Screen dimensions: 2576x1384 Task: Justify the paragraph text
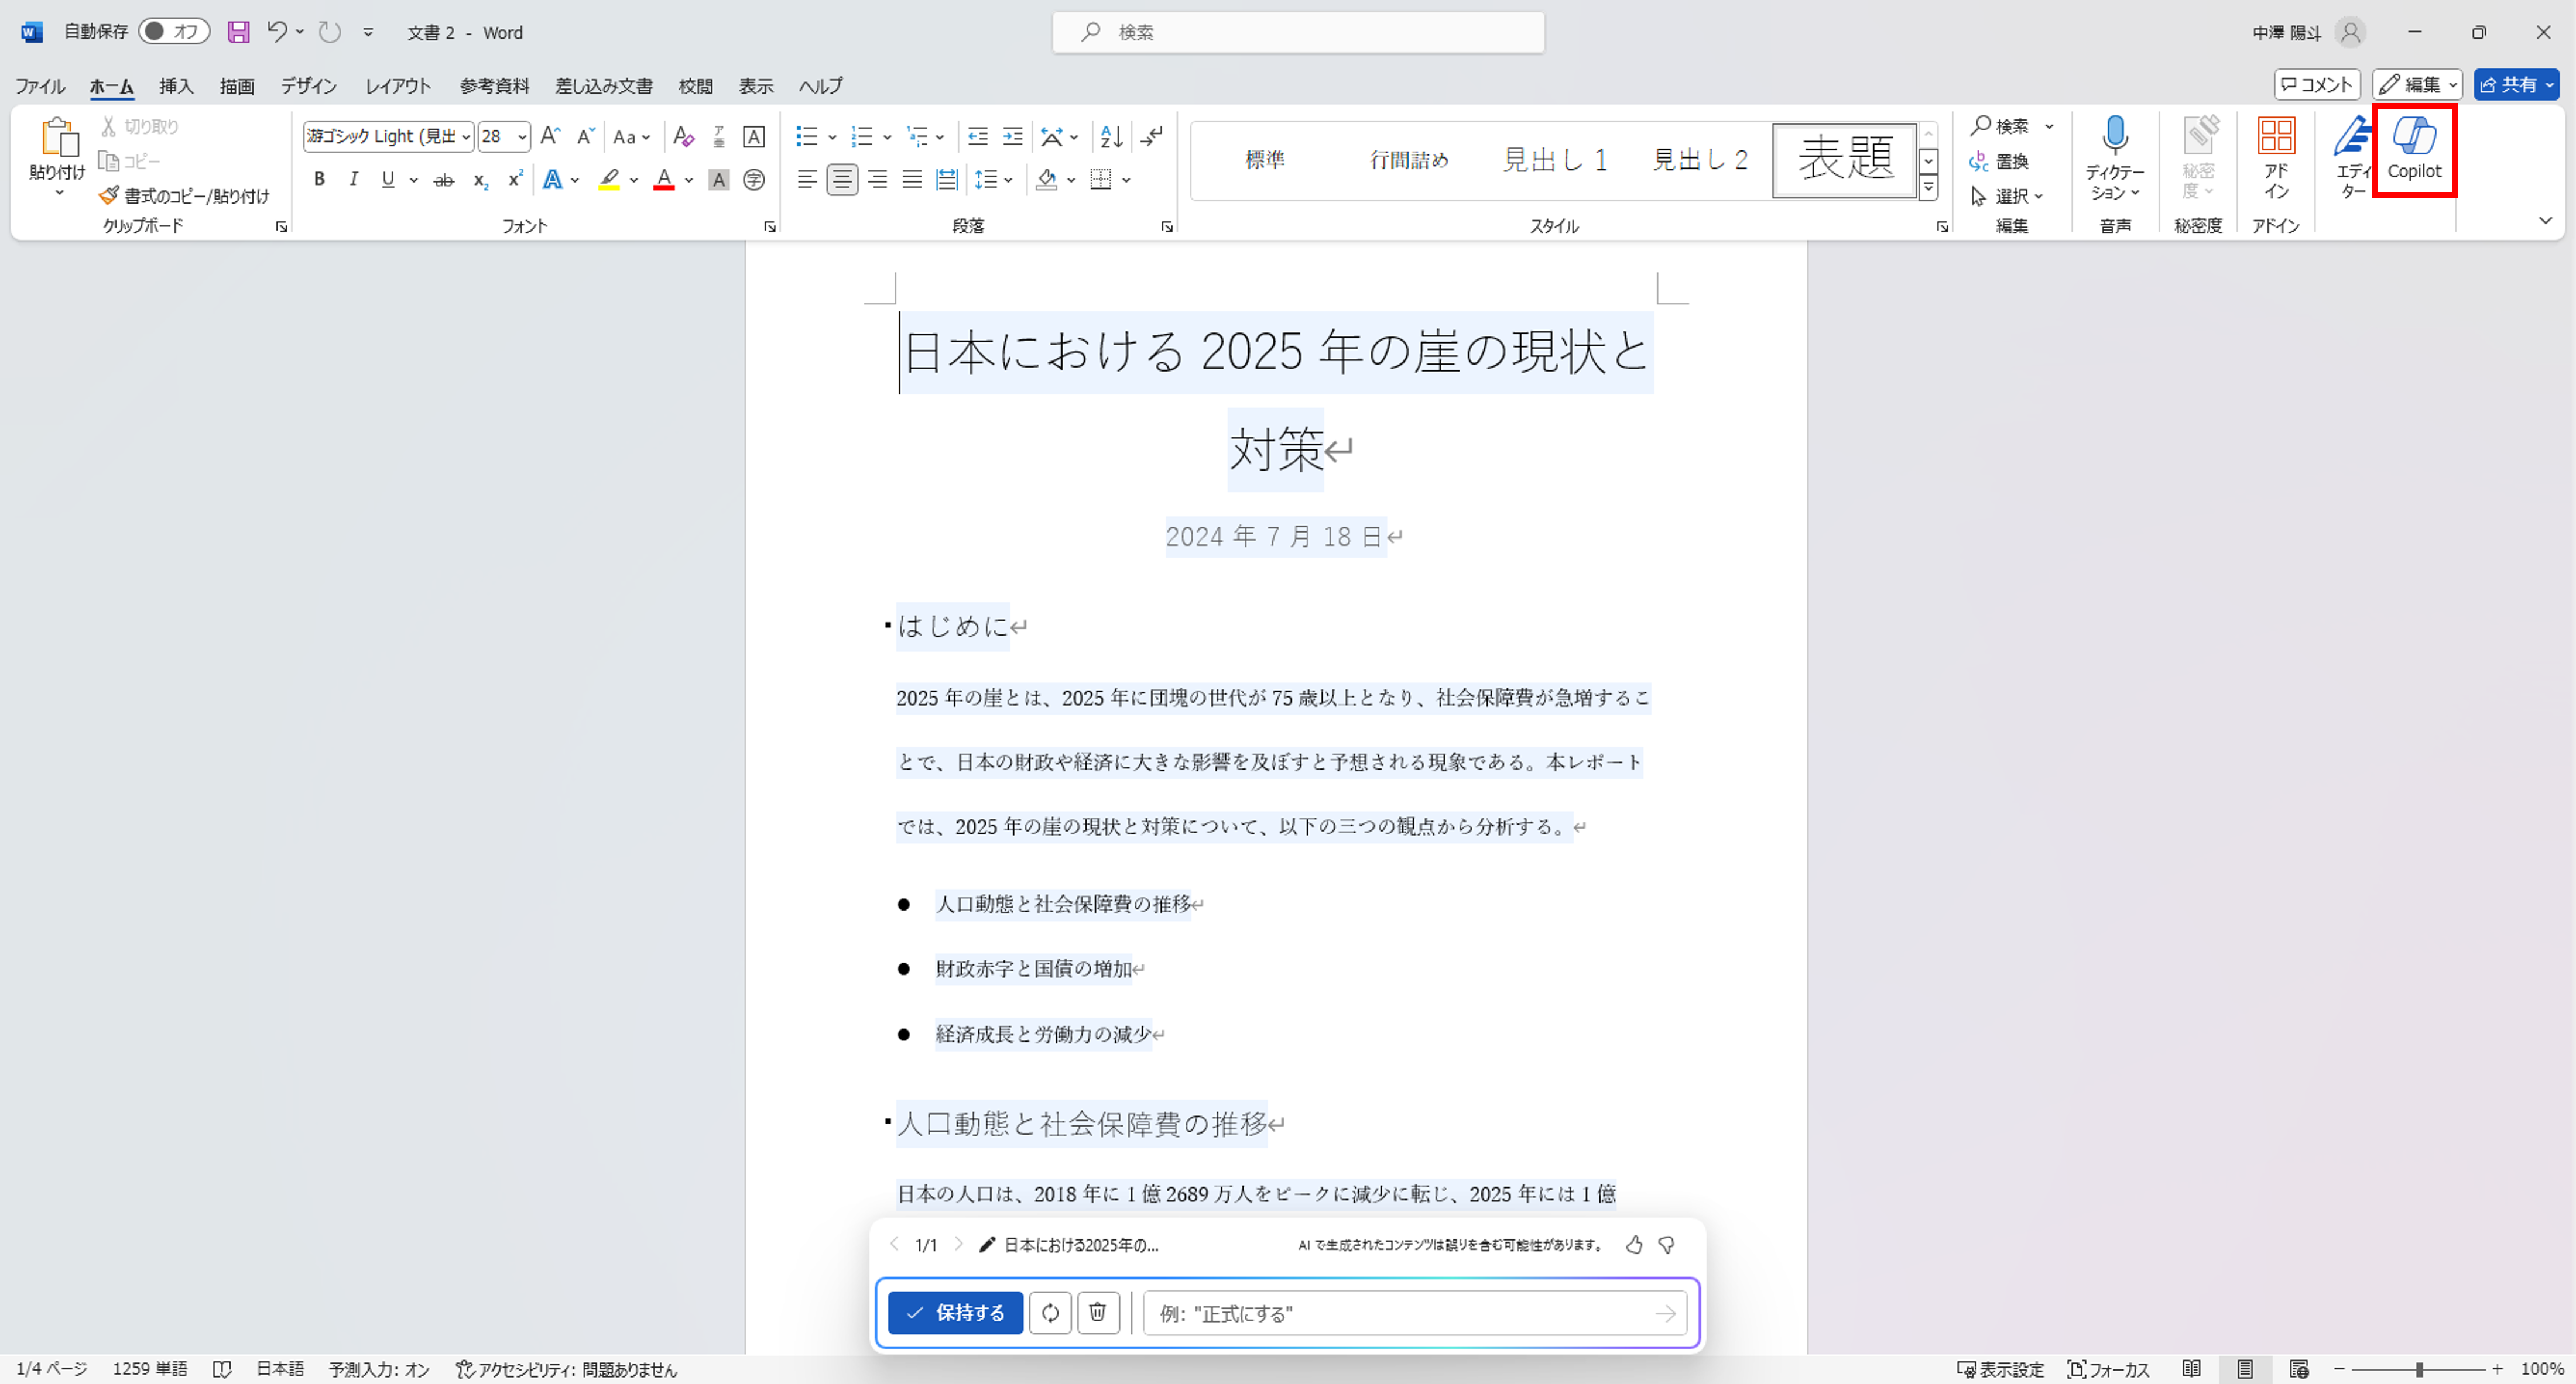pos(912,180)
